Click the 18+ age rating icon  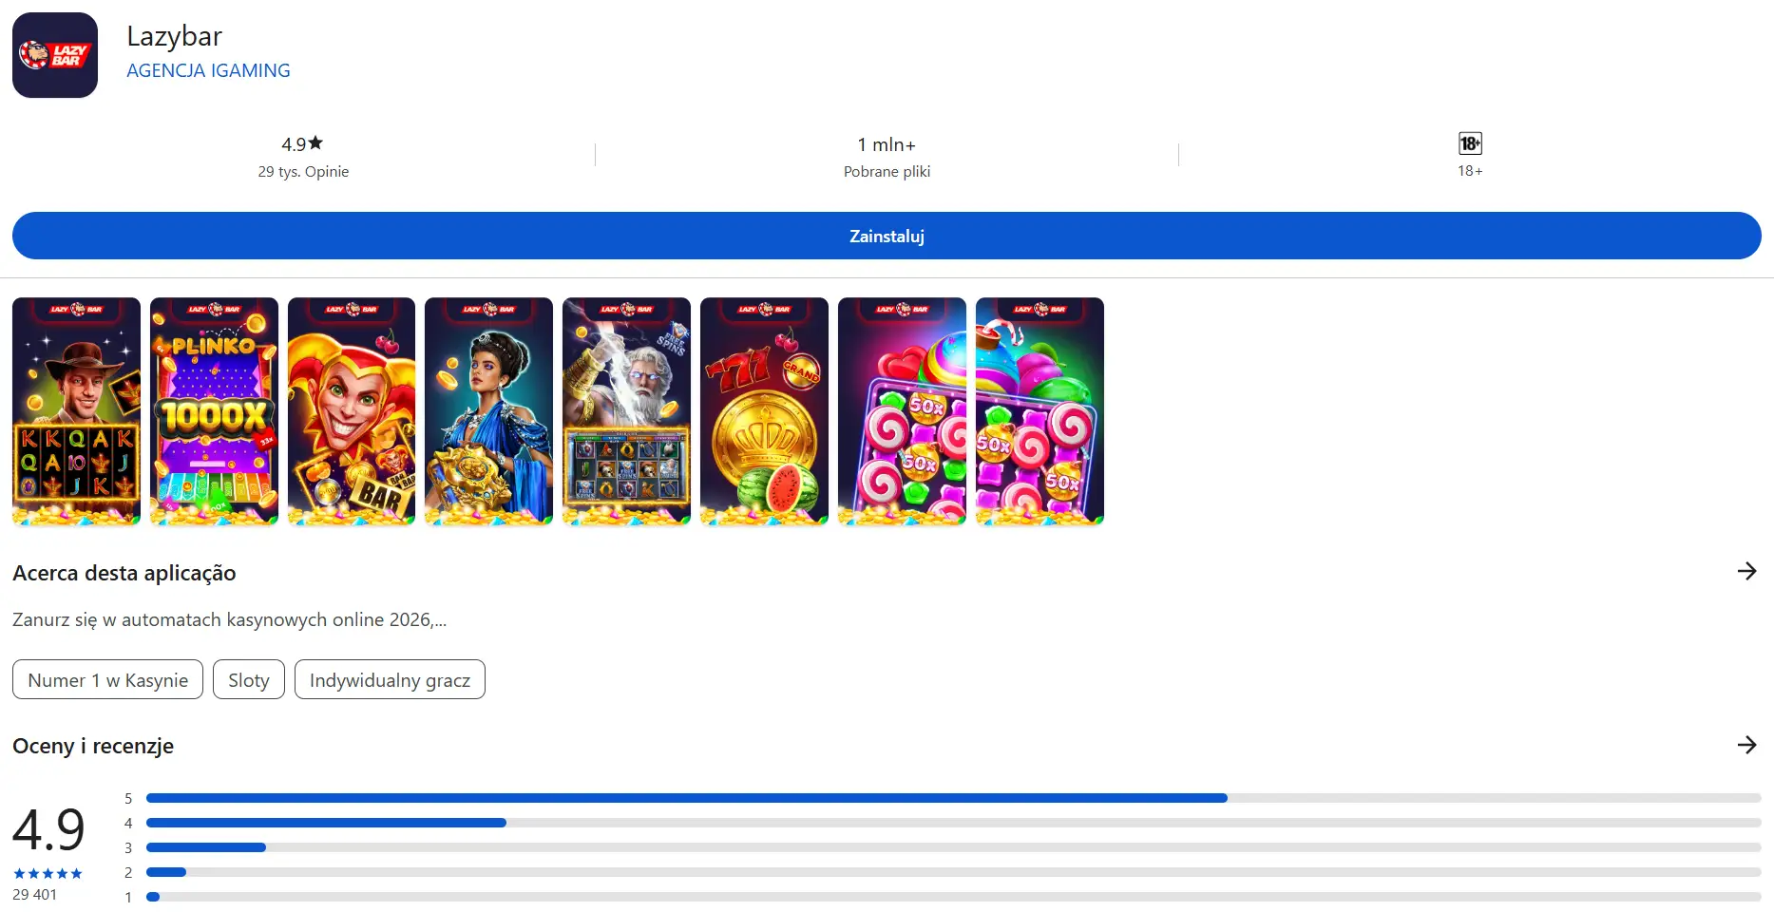(1470, 143)
